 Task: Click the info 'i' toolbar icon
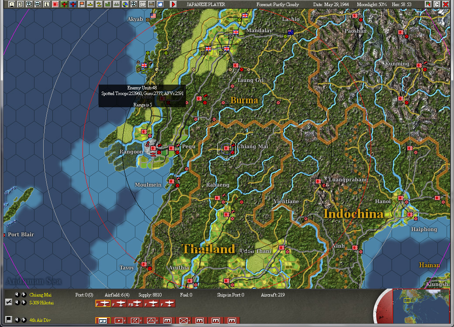(x=47, y=4)
